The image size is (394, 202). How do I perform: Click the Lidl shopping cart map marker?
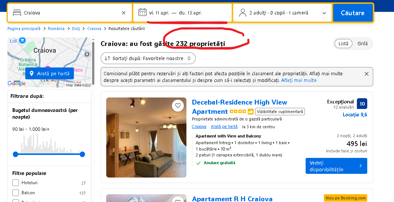[x=22, y=40]
